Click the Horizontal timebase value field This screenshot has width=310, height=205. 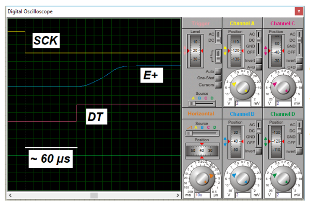203,195
